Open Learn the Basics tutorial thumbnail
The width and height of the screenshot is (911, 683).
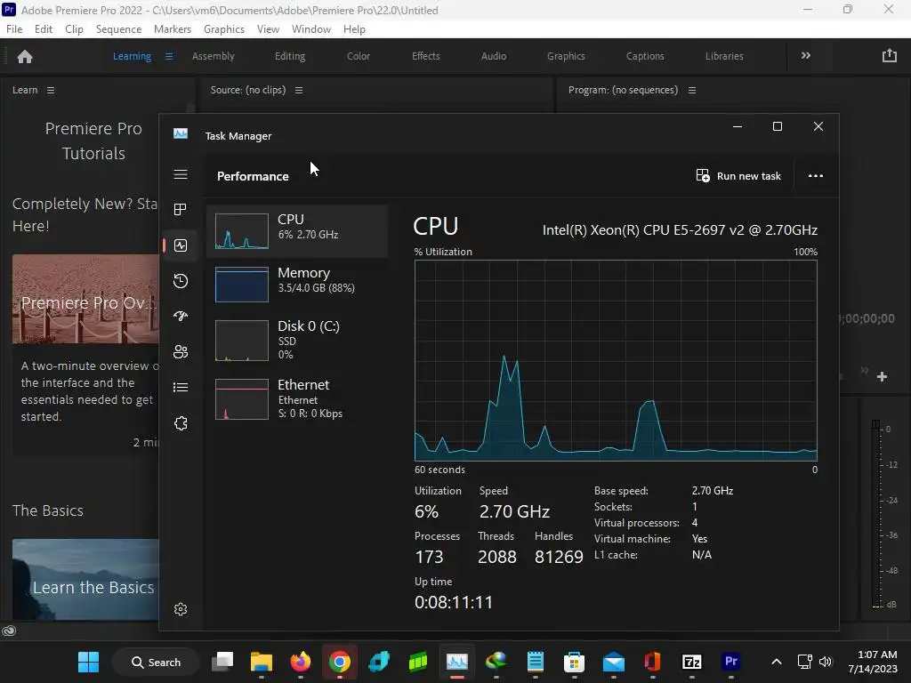(x=85, y=580)
